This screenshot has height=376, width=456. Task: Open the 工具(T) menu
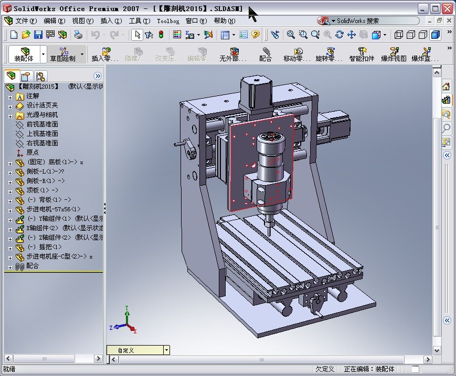point(140,21)
